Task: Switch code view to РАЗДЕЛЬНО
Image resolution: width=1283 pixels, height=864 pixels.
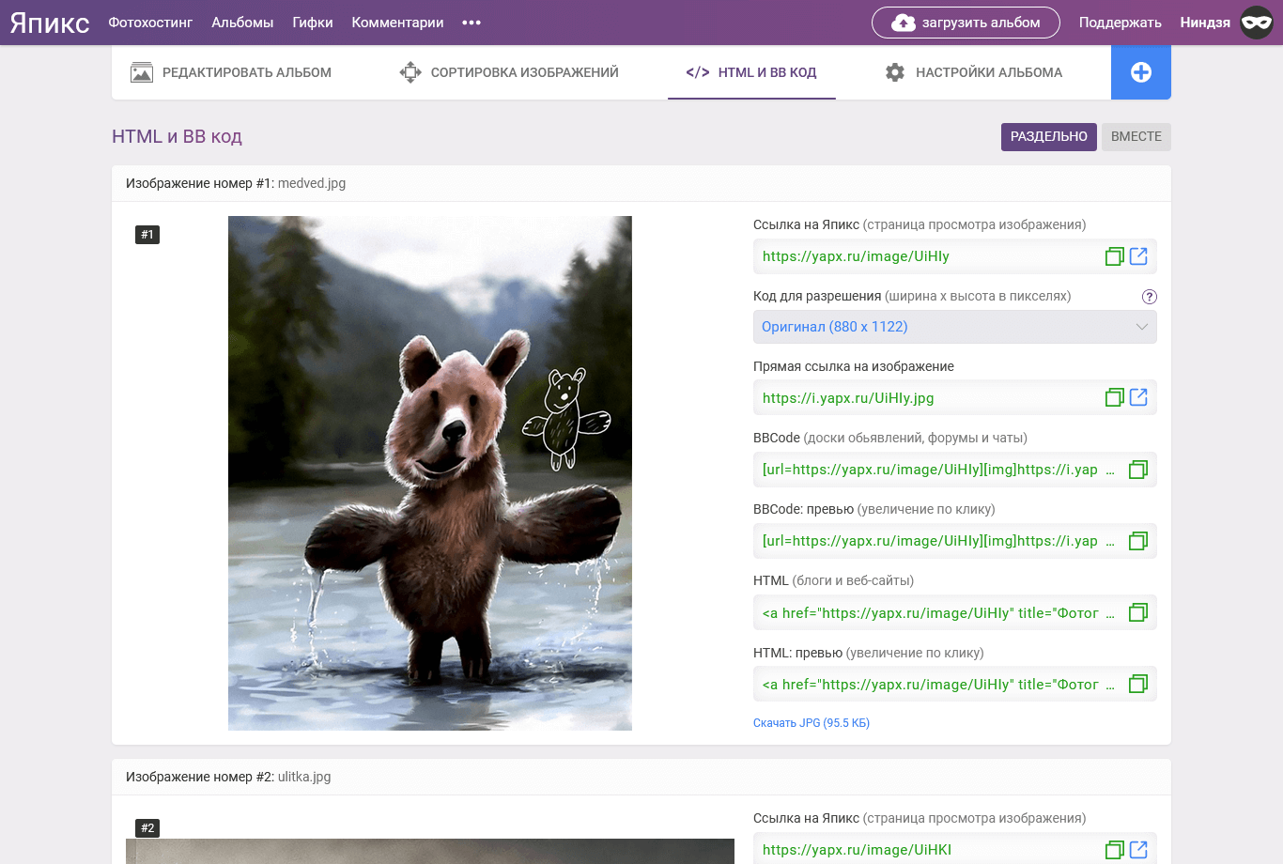Action: pos(1048,137)
